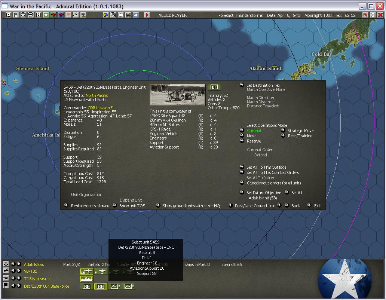This screenshot has width=386, height=300.
Task: Click next arrow beside TF 3
Action: 19,278
